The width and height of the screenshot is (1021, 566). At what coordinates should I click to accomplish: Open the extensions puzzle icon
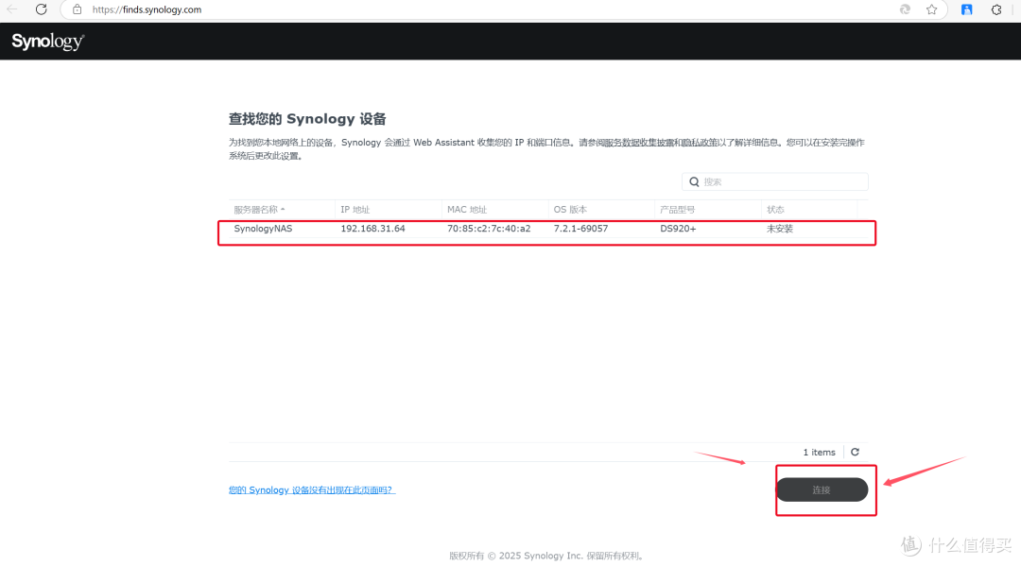click(x=996, y=9)
